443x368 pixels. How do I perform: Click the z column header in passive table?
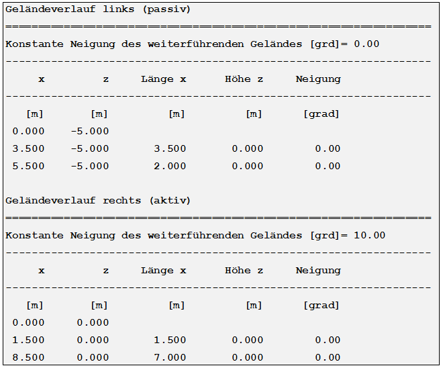click(x=106, y=80)
